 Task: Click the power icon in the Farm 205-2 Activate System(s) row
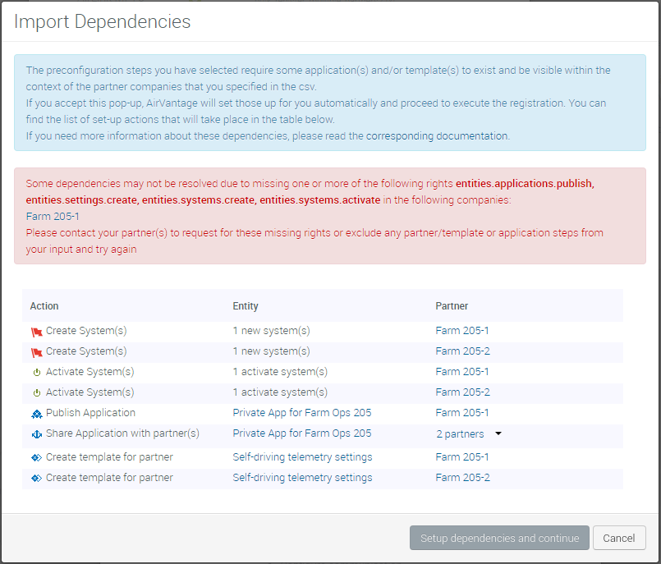36,393
